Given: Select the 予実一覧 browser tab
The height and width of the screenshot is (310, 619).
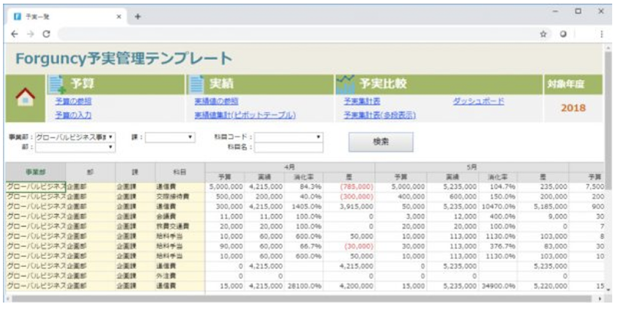Looking at the screenshot, I should (67, 17).
